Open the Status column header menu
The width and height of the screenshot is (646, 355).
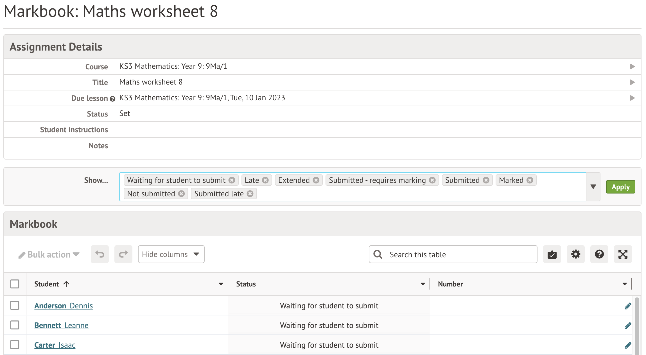pos(423,284)
